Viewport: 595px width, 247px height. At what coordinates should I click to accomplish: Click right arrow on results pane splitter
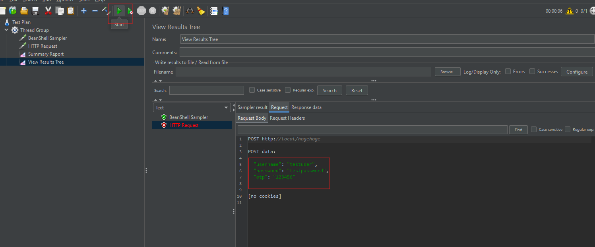(234, 110)
